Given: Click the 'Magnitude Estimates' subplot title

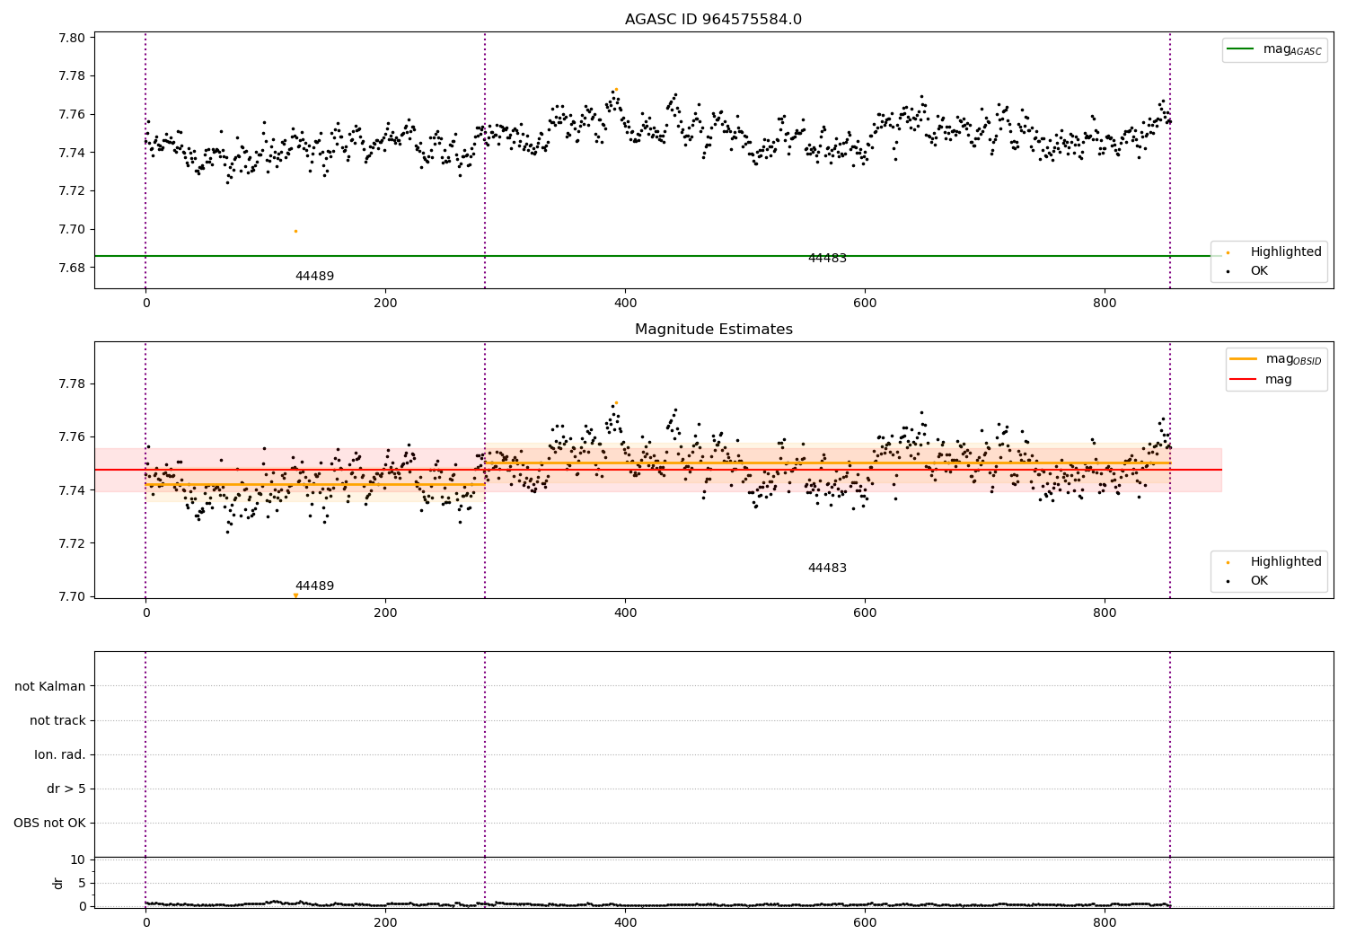Looking at the screenshot, I should click(x=713, y=330).
